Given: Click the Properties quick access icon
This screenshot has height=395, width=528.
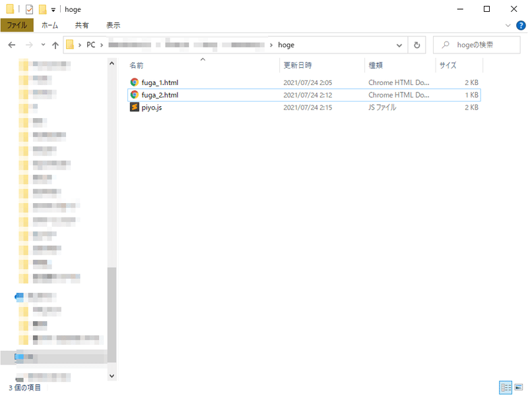Looking at the screenshot, I should click(x=30, y=9).
